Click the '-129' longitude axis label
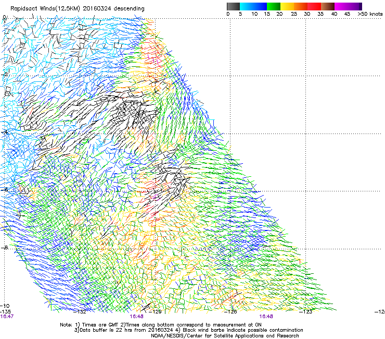The height and width of the screenshot is (339, 385). [x=155, y=312]
